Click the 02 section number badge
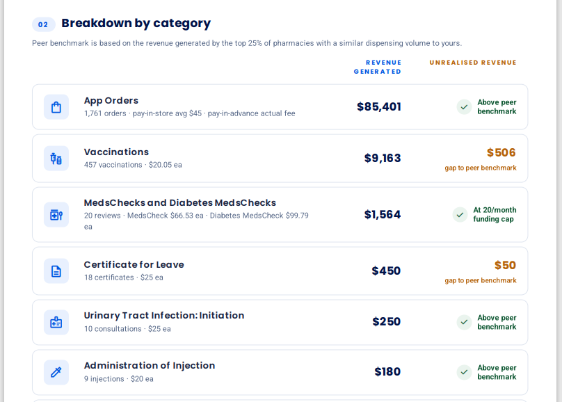Viewport: 562px width, 402px height. pos(43,24)
